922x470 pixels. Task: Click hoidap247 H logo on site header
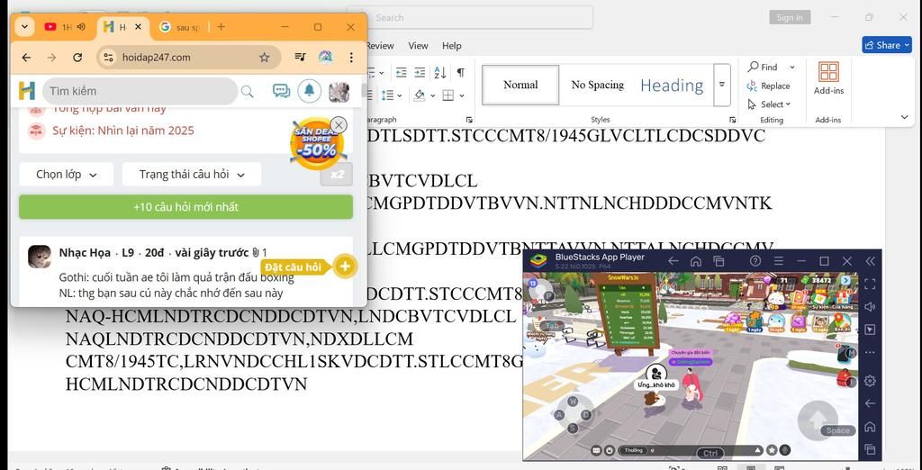click(27, 91)
